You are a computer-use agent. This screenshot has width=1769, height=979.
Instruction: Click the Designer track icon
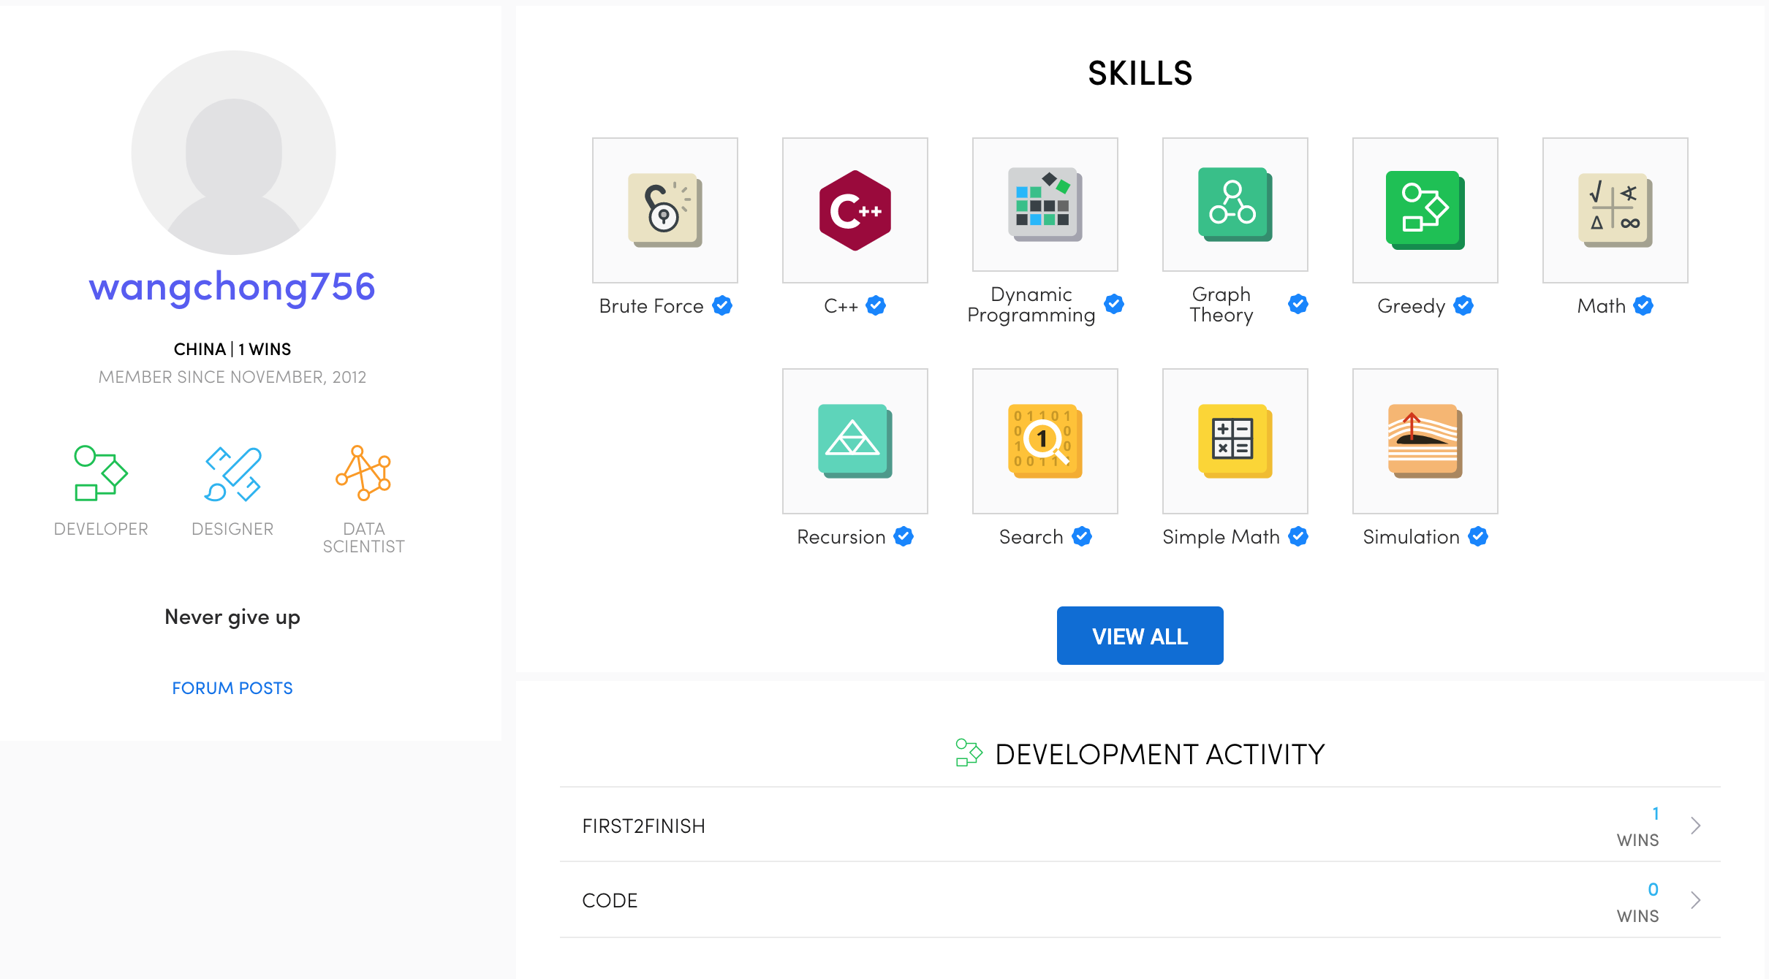pyautogui.click(x=232, y=473)
